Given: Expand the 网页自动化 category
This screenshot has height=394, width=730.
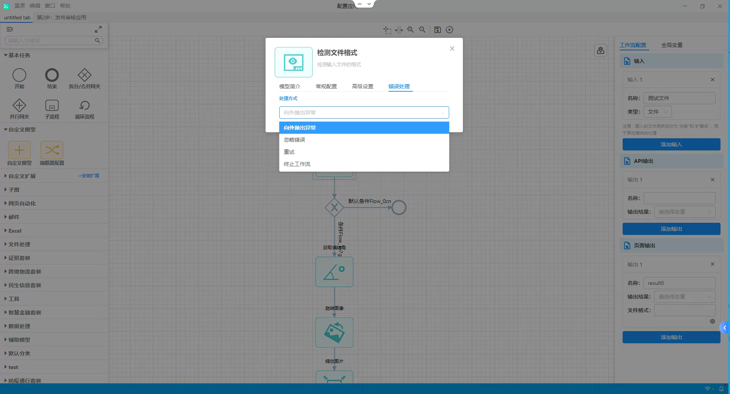Looking at the screenshot, I should (x=20, y=203).
